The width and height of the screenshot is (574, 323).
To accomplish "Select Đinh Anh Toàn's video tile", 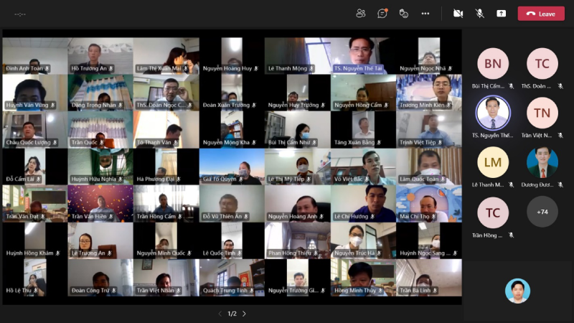I will [x=34, y=55].
